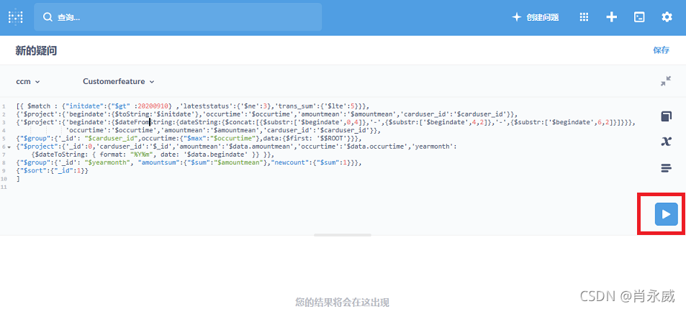Click the title 新的疑问
This screenshot has height=309, width=686.
pos(36,51)
